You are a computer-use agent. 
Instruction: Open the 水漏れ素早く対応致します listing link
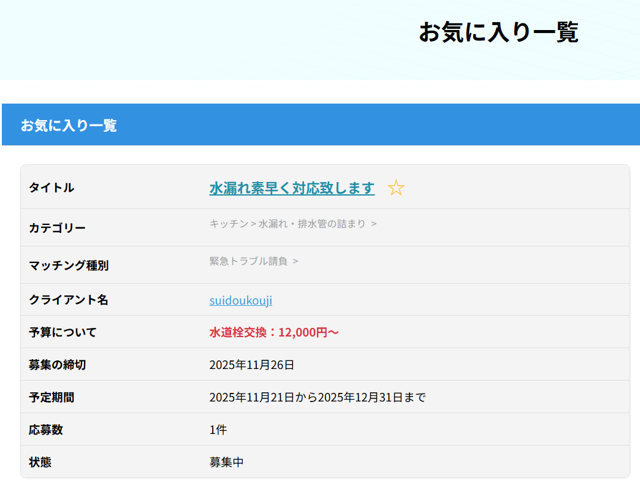(292, 188)
